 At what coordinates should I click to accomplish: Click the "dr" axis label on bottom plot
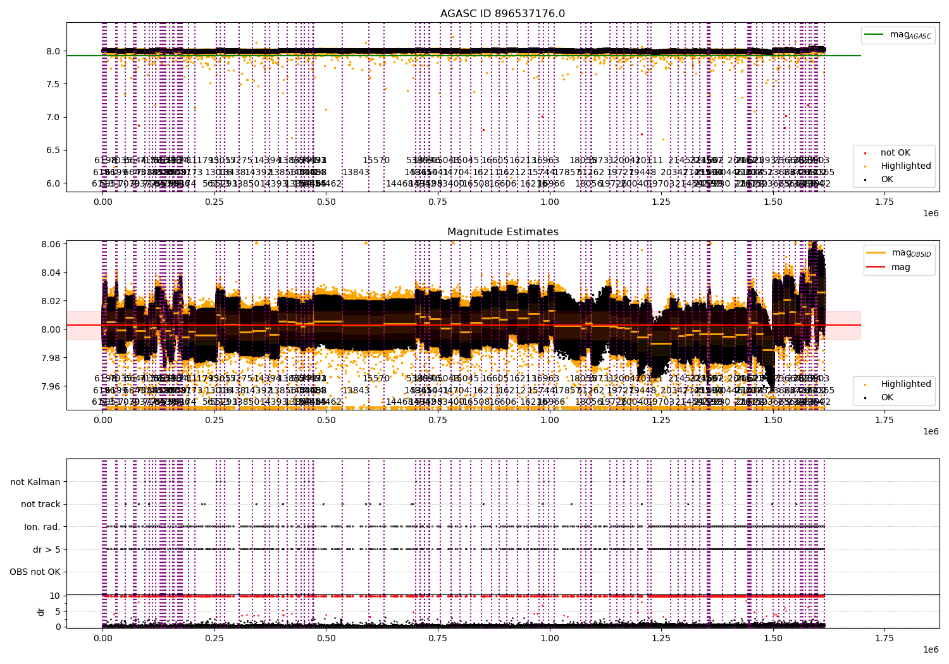pyautogui.click(x=40, y=612)
